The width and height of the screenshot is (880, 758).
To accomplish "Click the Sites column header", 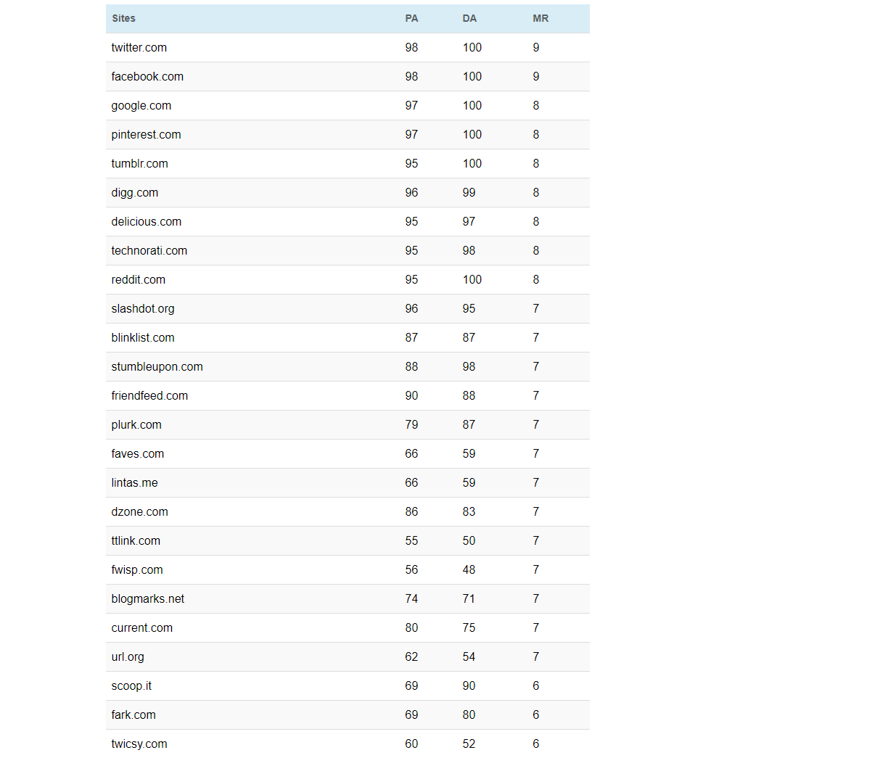I will coord(123,18).
